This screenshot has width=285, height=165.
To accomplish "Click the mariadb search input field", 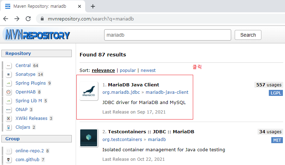I will pos(167,35).
